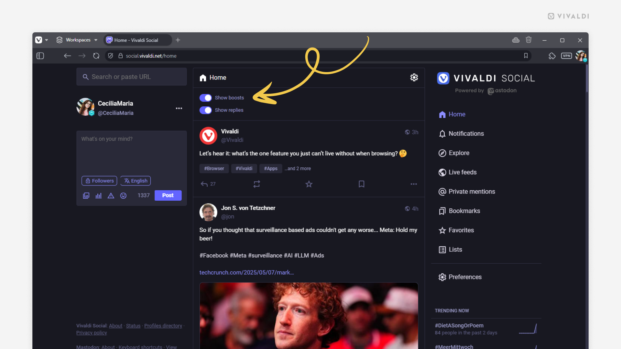Reply to the Vivaldi post
Screen dimensions: 621x349
[204, 184]
